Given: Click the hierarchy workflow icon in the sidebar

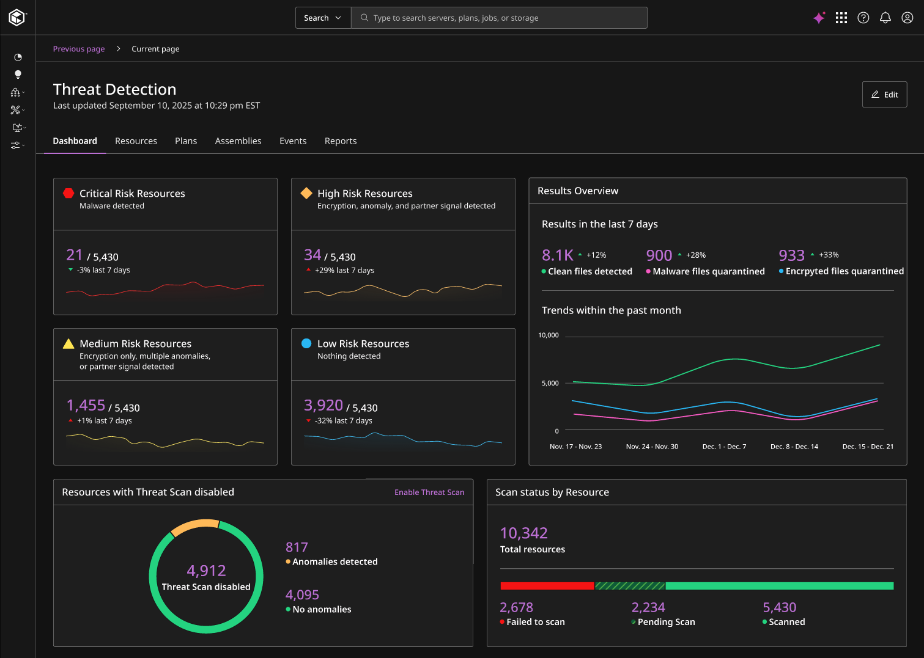Looking at the screenshot, I should tap(15, 92).
